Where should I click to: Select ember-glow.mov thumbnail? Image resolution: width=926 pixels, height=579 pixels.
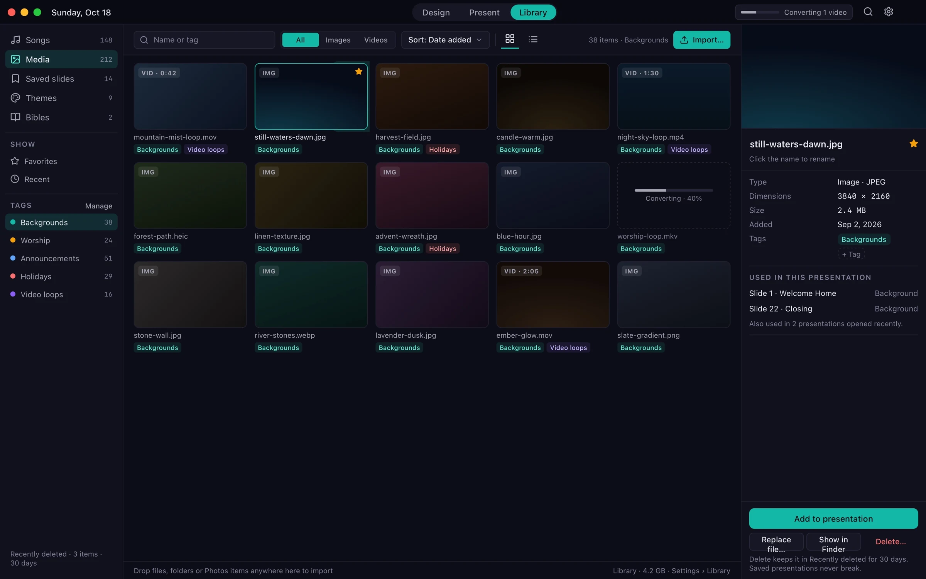pyautogui.click(x=553, y=295)
